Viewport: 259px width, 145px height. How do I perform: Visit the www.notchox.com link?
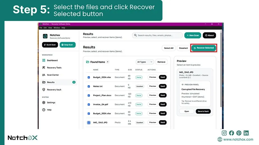click(238, 139)
